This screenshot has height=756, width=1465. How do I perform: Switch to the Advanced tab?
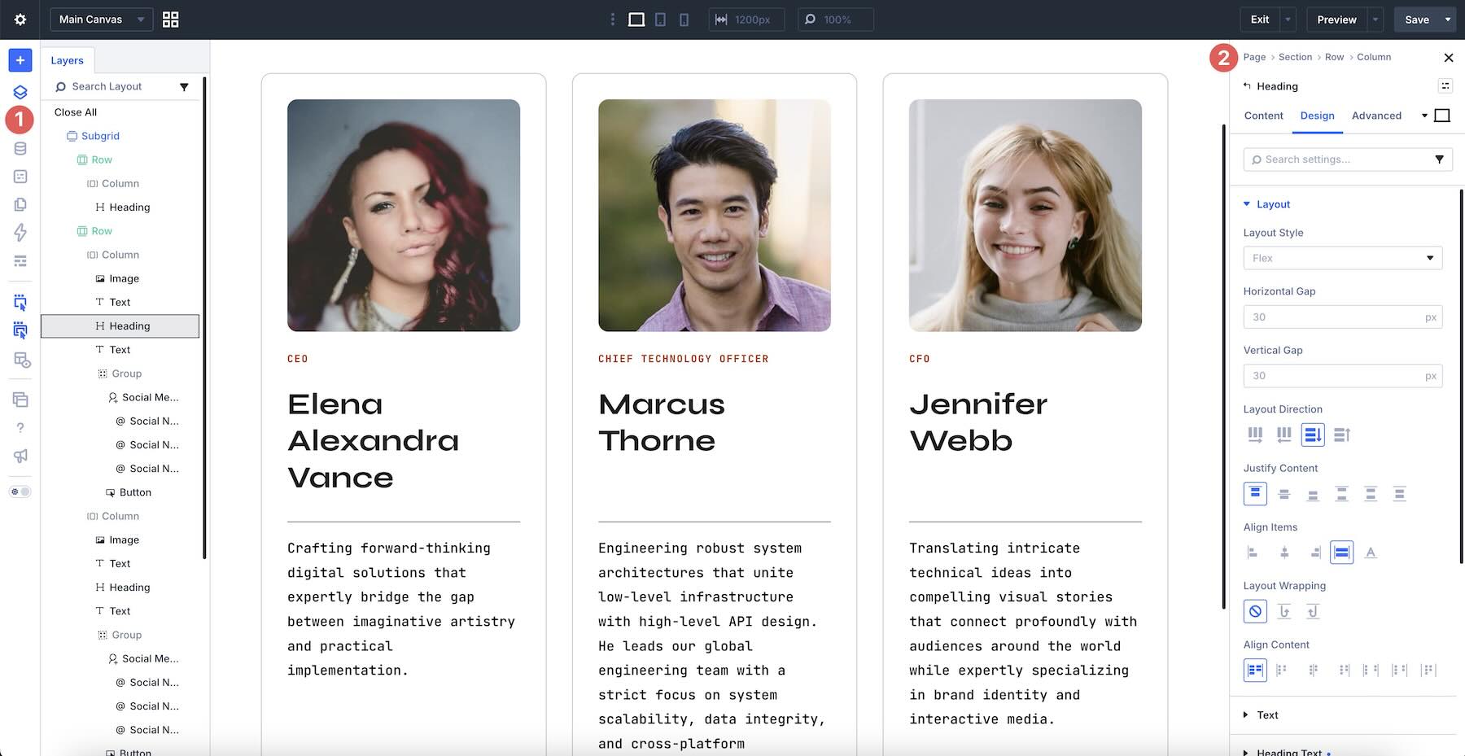point(1376,116)
